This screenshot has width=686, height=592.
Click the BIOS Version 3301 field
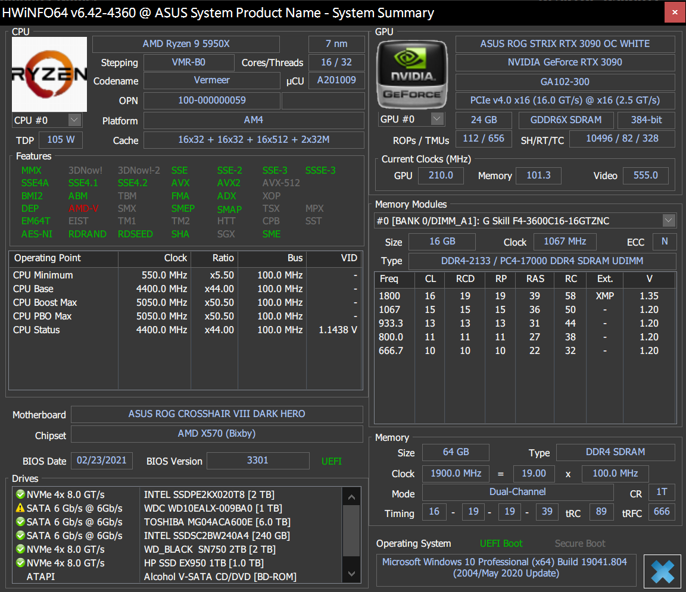pyautogui.click(x=258, y=461)
